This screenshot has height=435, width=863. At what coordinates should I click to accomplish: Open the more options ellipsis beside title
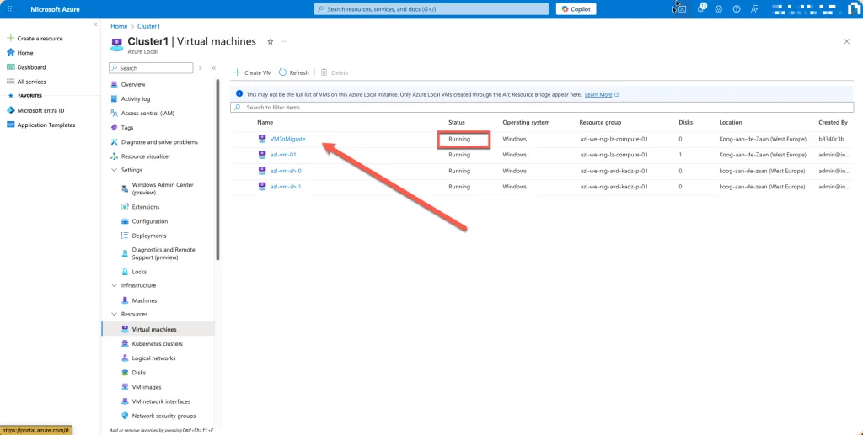tap(285, 41)
